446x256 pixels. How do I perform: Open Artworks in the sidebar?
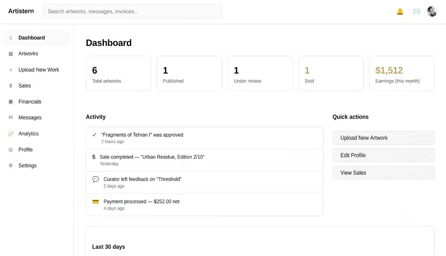(x=36, y=54)
